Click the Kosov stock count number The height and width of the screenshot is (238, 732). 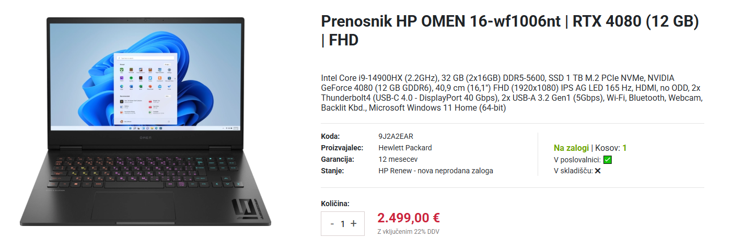coord(624,148)
